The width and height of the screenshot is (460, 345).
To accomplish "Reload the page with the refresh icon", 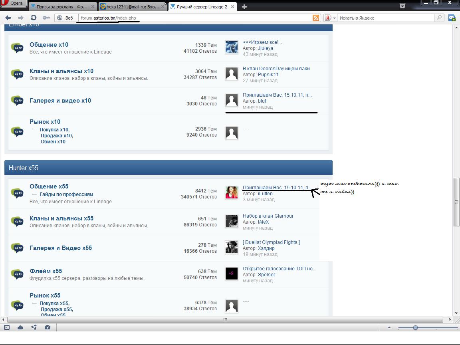I will 34,18.
